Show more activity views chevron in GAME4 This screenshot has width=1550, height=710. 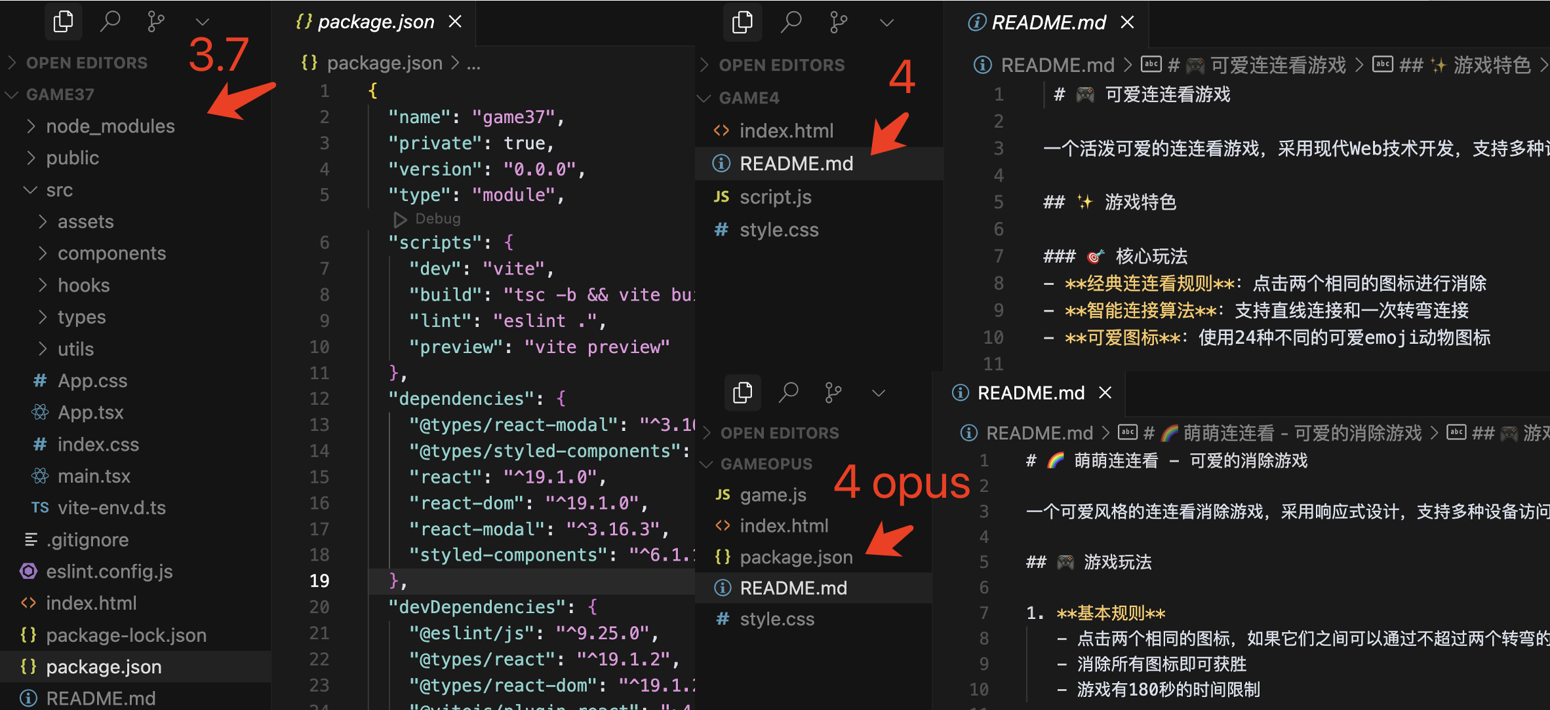click(x=886, y=23)
